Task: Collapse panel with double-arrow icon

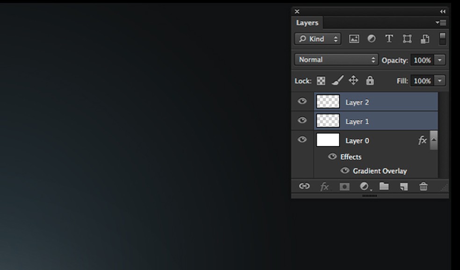Action: pyautogui.click(x=443, y=11)
